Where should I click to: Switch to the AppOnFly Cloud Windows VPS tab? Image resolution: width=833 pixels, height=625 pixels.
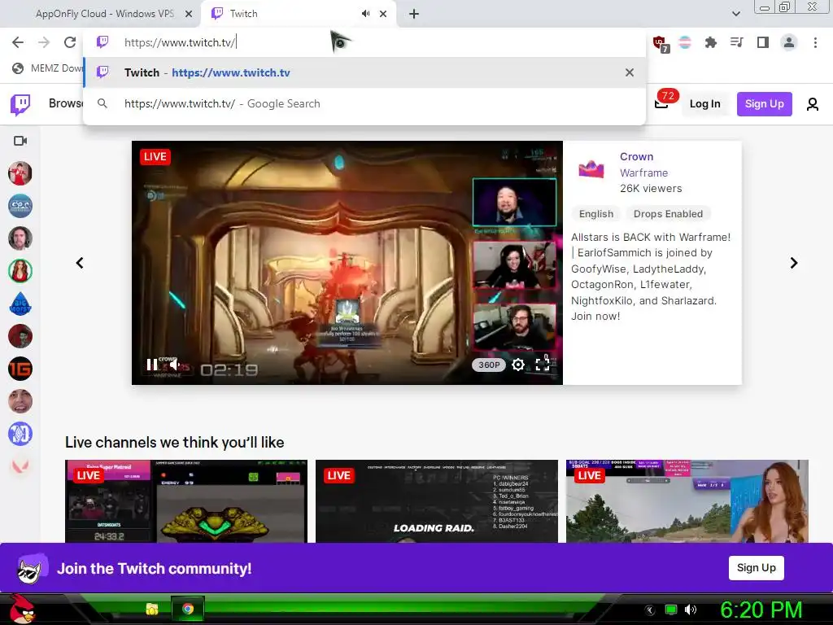pyautogui.click(x=105, y=14)
